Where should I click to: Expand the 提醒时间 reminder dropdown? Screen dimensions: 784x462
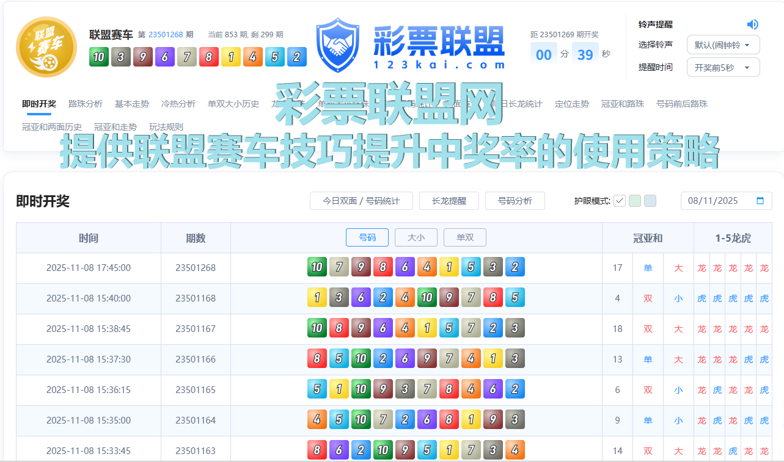(x=723, y=67)
